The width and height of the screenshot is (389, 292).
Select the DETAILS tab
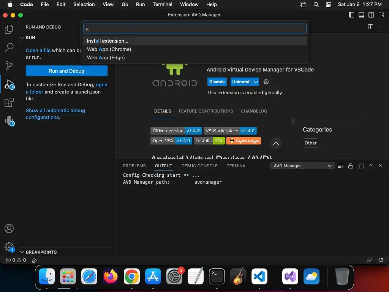pyautogui.click(x=163, y=111)
